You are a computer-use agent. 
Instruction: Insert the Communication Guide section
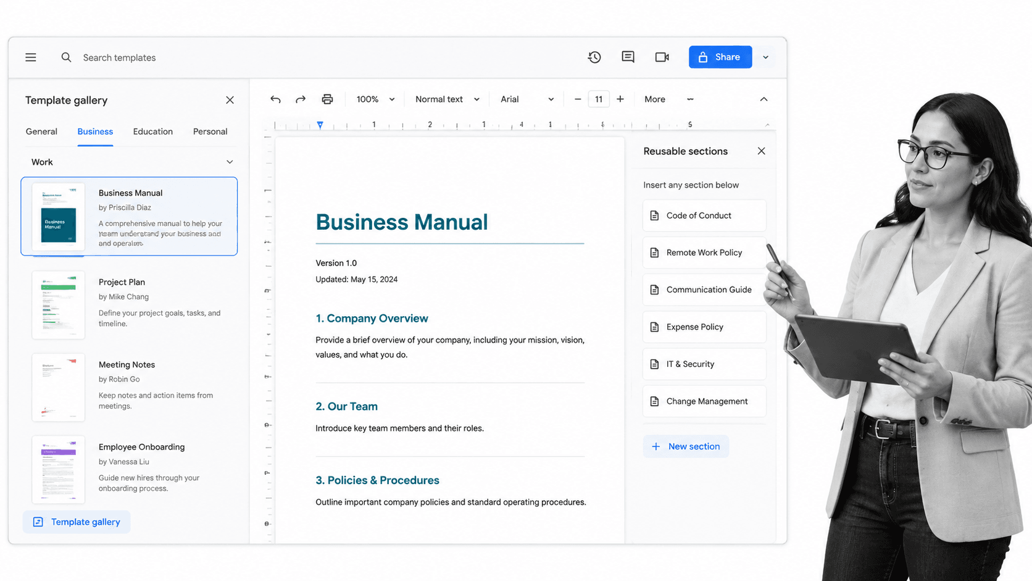(704, 290)
